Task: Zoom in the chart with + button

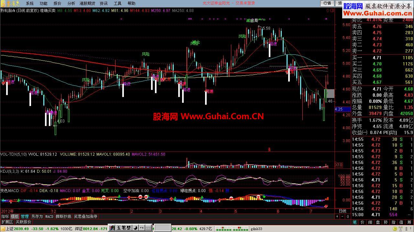Action: (337, 217)
